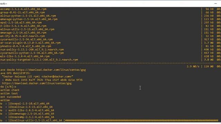Click the indented https://download.docker.com/linux/centos/gpg URL
221x124 pixels.
pos(37,83)
